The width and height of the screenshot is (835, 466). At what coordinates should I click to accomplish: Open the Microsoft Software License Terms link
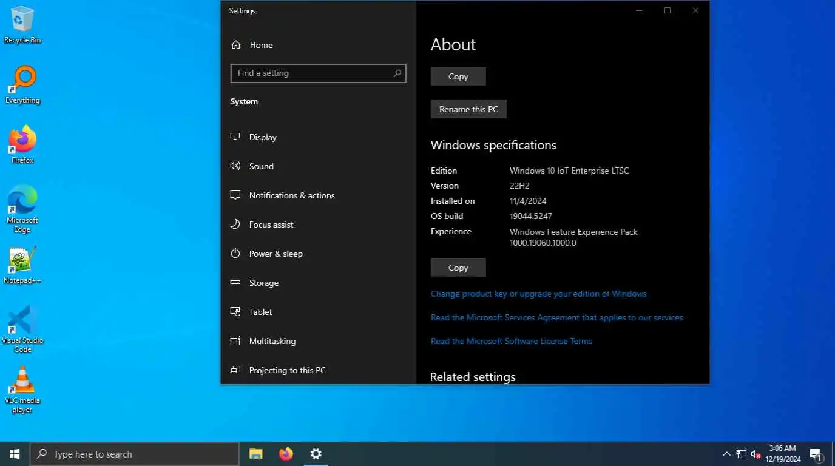512,341
